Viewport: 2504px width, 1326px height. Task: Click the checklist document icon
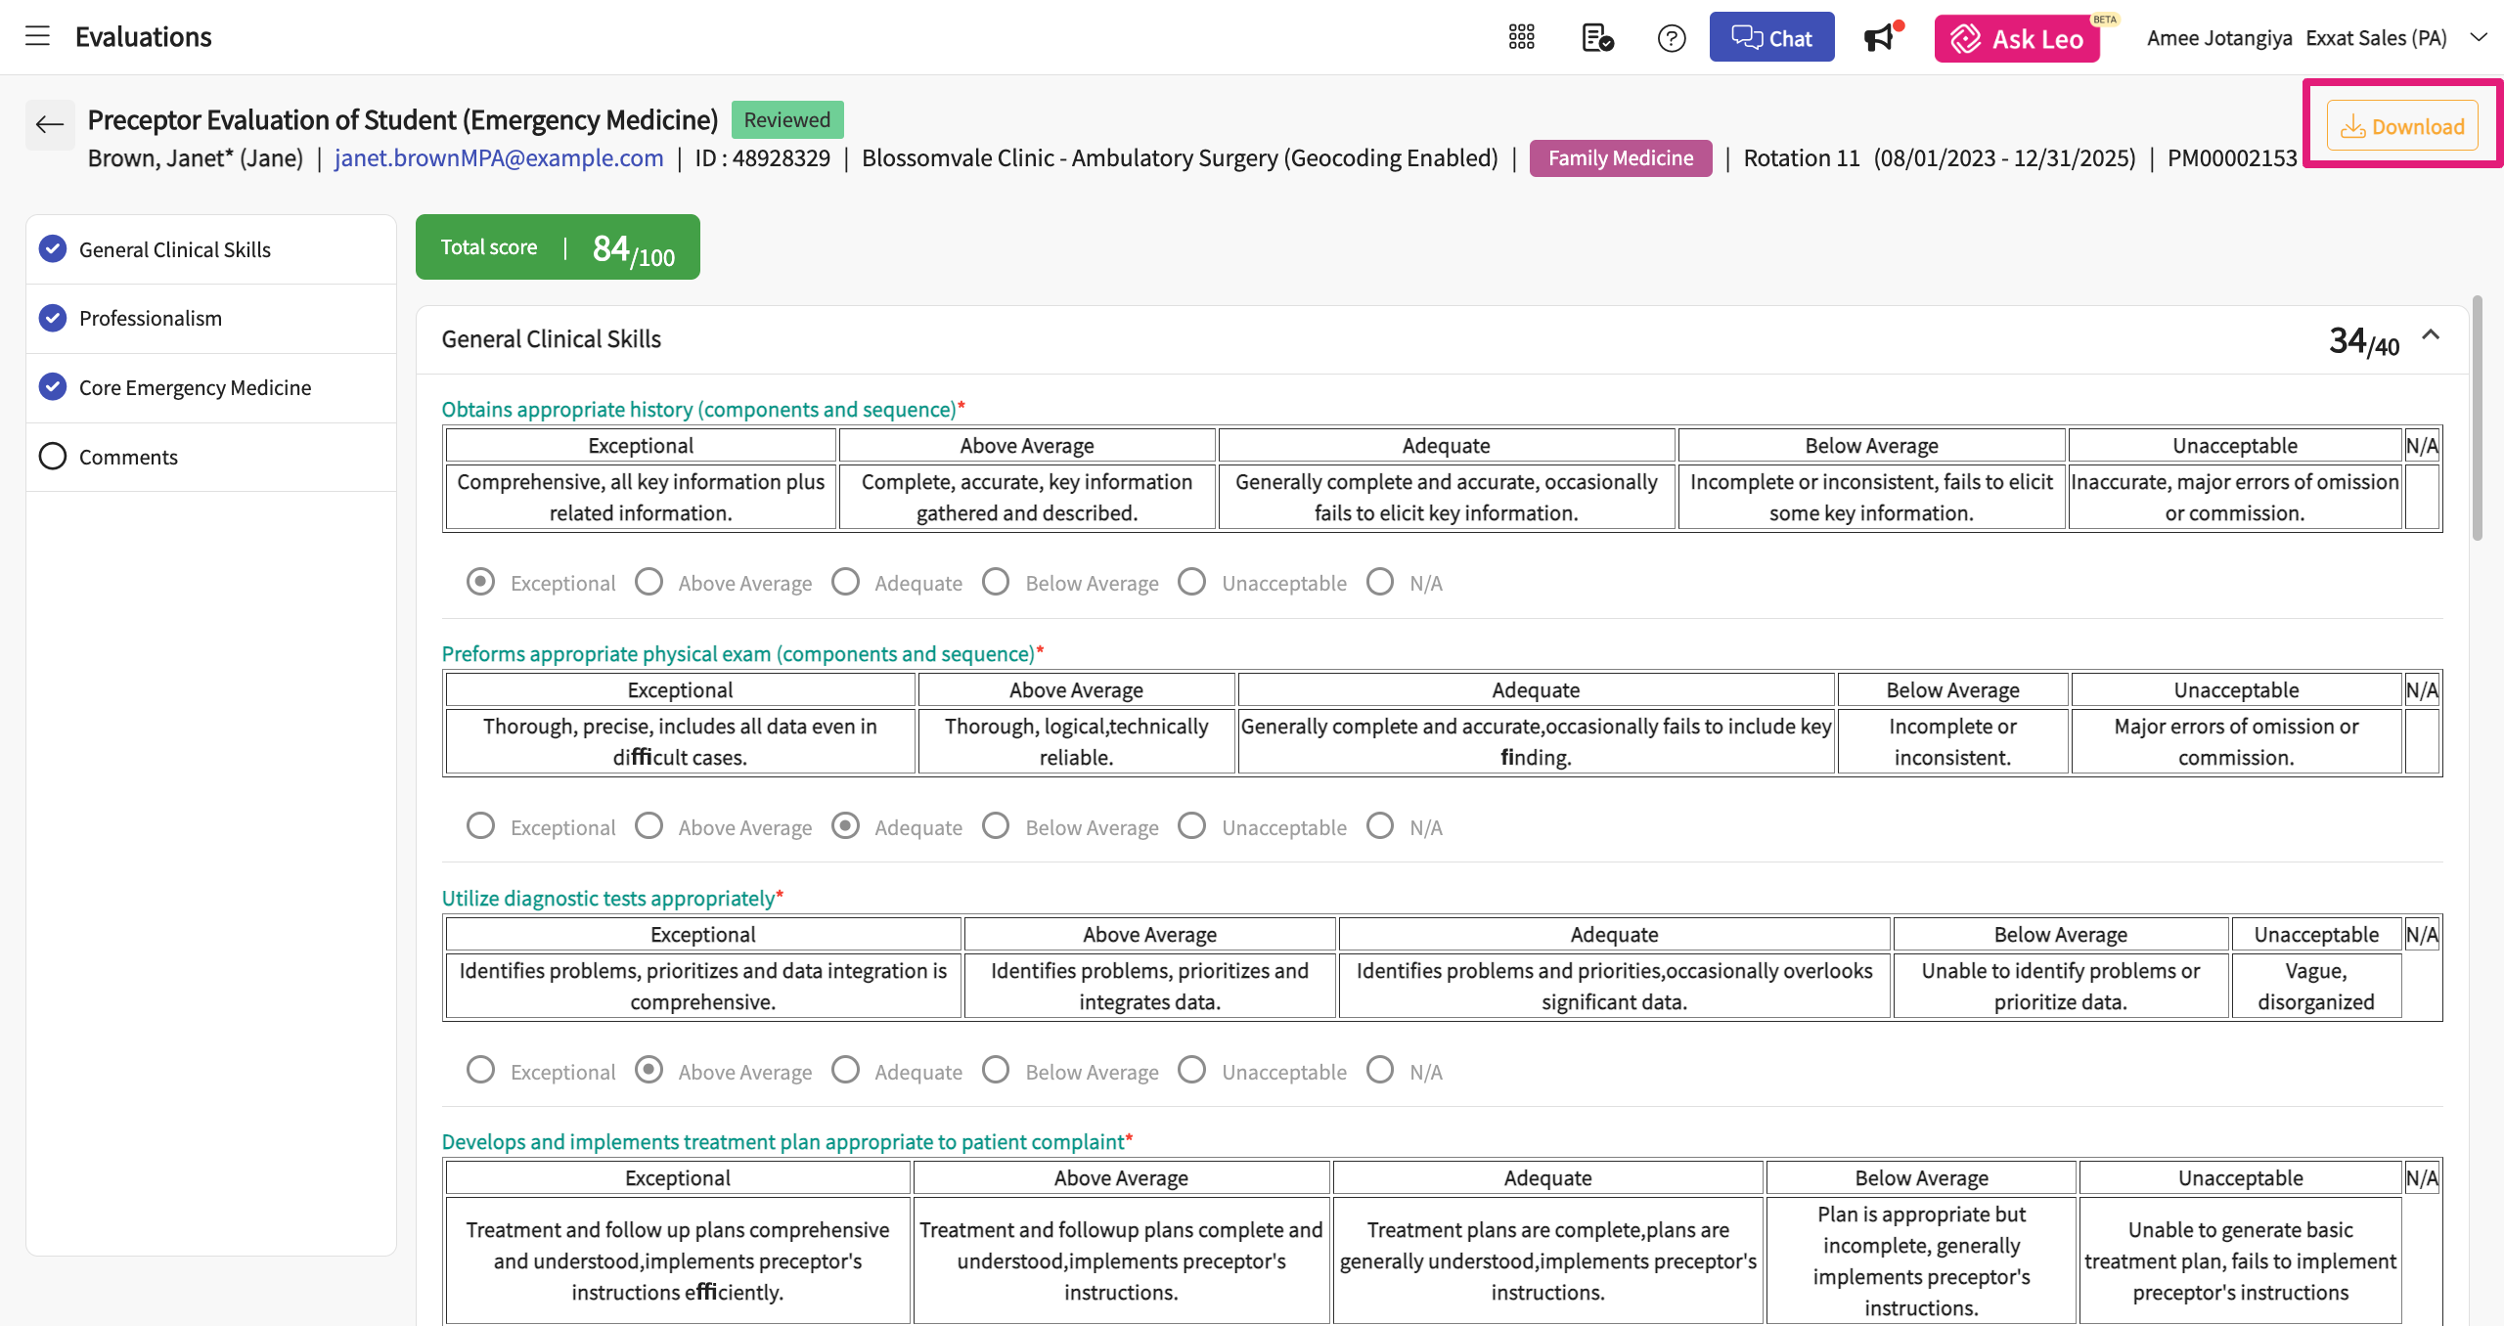[x=1597, y=38]
